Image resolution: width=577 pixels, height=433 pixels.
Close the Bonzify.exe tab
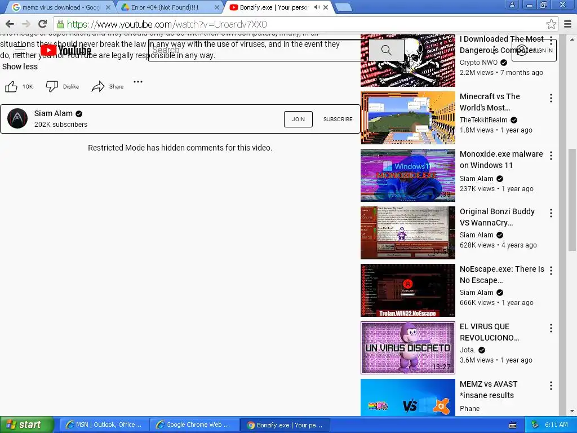coord(326,7)
